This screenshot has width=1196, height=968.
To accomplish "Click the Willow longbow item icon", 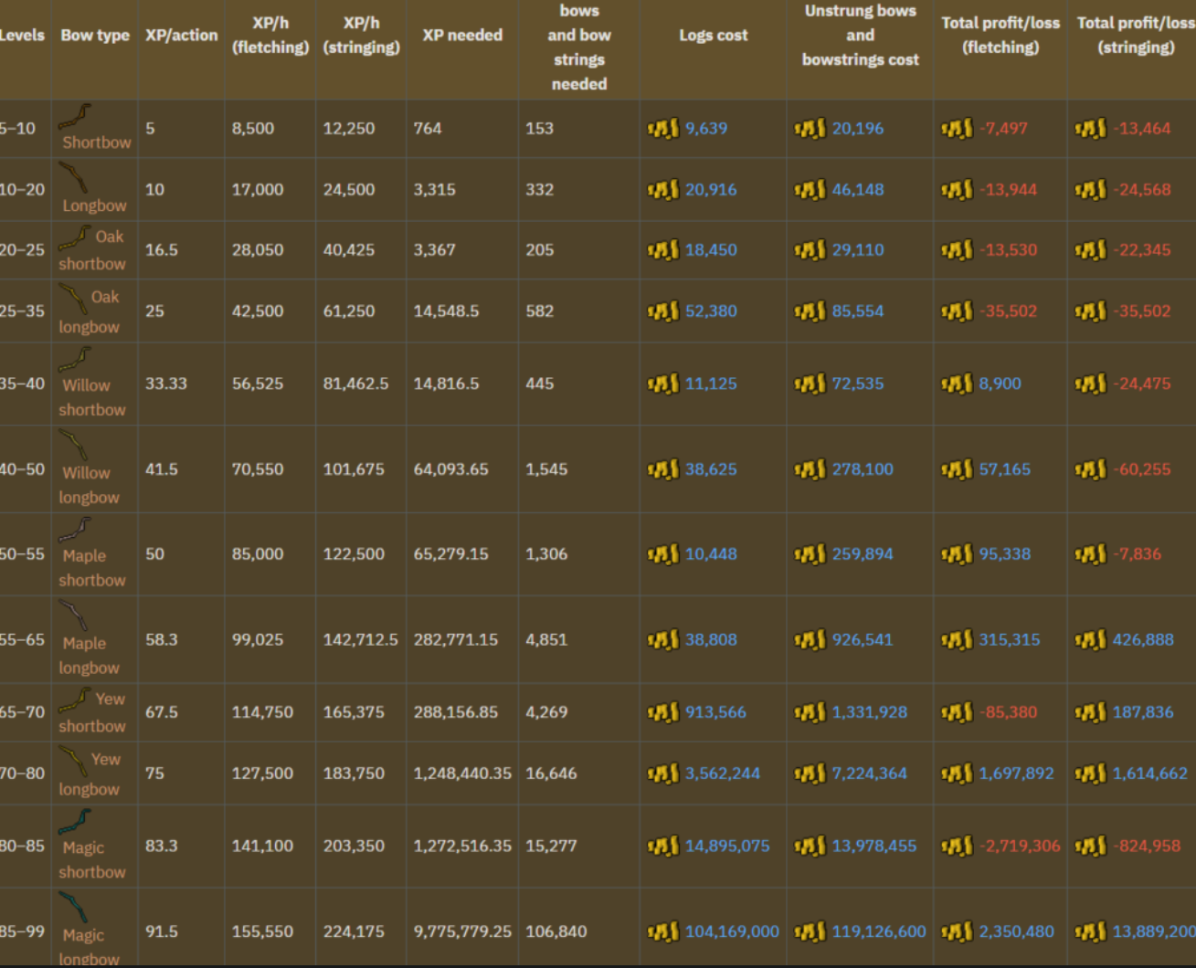I will coord(73,446).
